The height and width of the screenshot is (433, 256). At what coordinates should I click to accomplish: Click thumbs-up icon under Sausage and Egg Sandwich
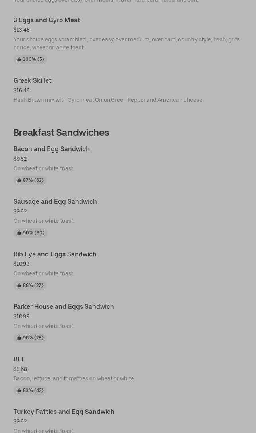19,233
